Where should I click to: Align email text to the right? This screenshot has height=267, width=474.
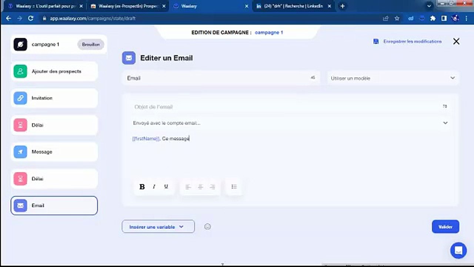point(212,187)
